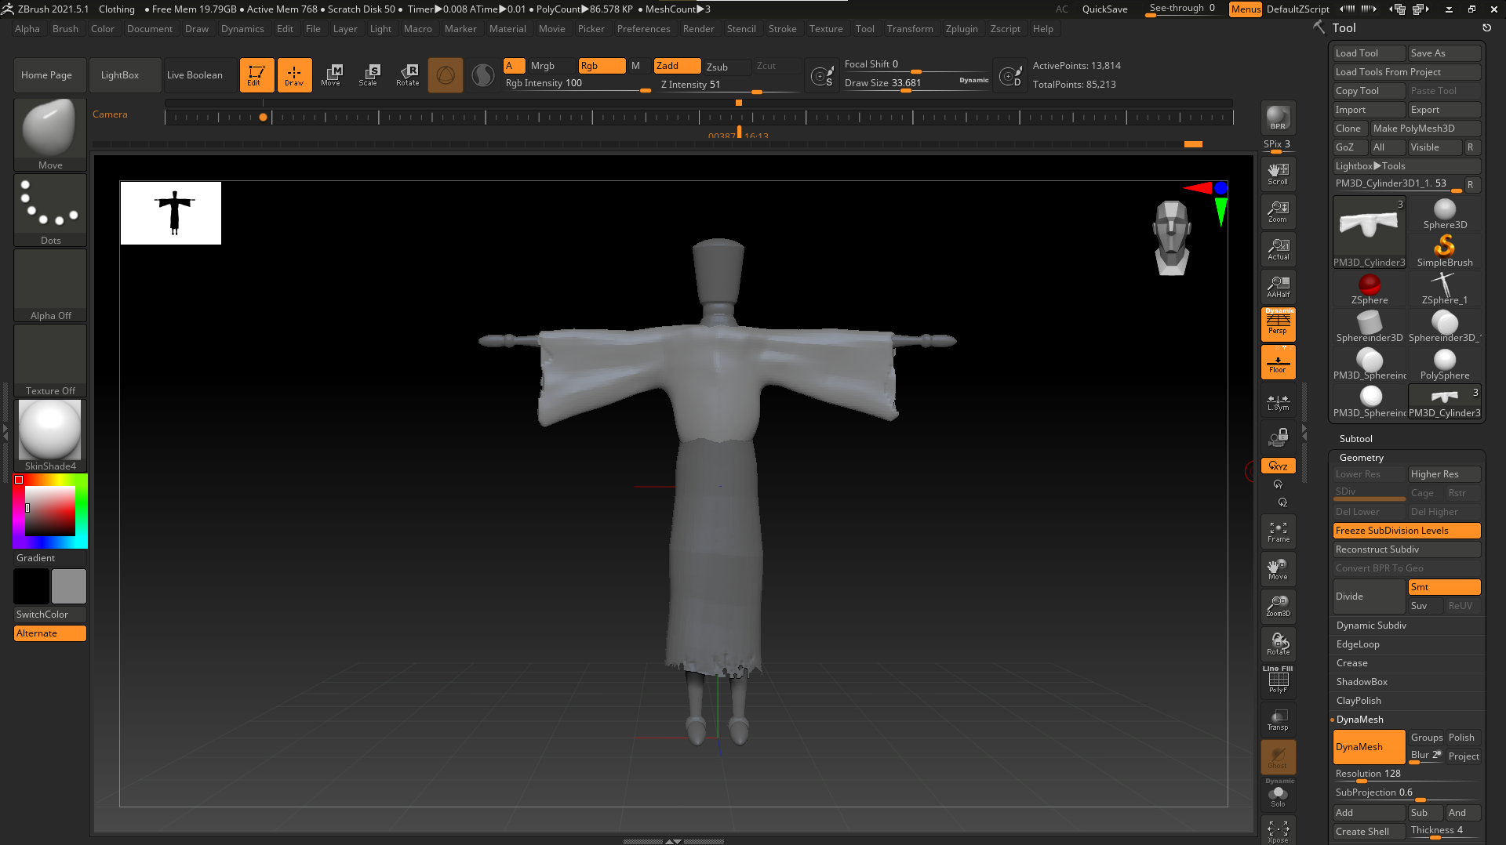Select the ZSphere tool icon

[1370, 288]
